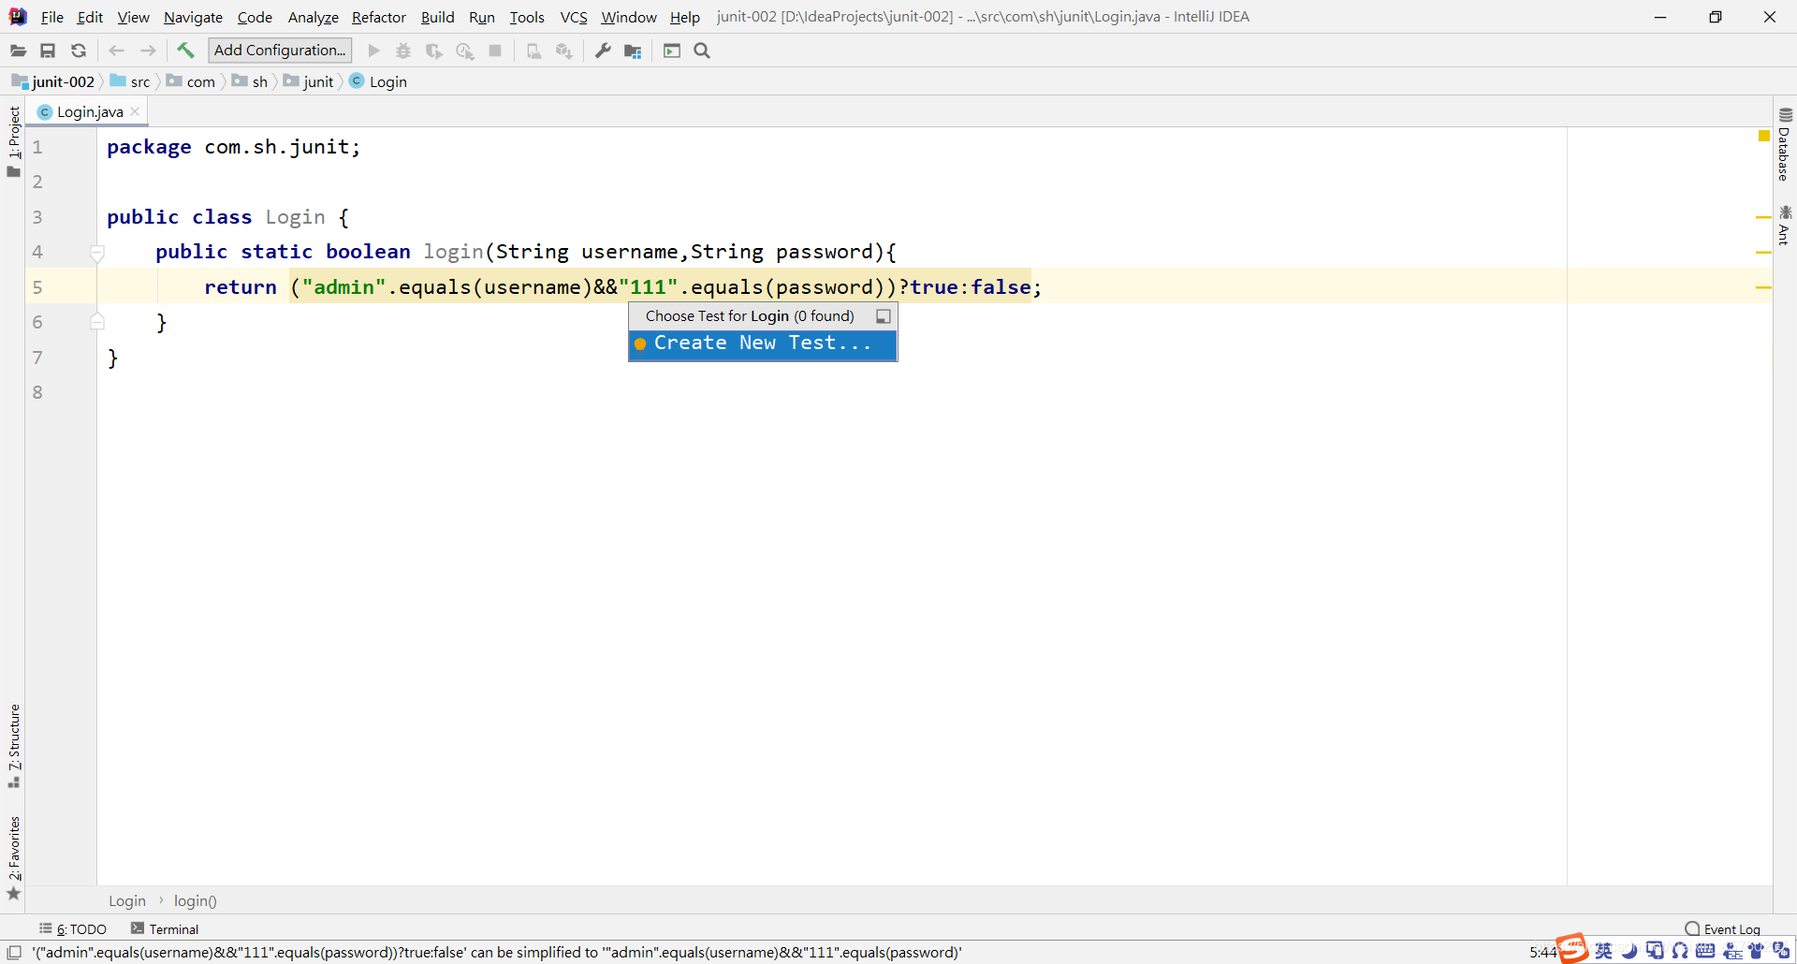Toggle the Favorites tool window

click(x=13, y=857)
